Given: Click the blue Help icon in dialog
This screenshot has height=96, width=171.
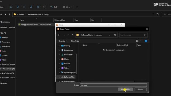Looking at the screenshot, I should click(146, 41).
